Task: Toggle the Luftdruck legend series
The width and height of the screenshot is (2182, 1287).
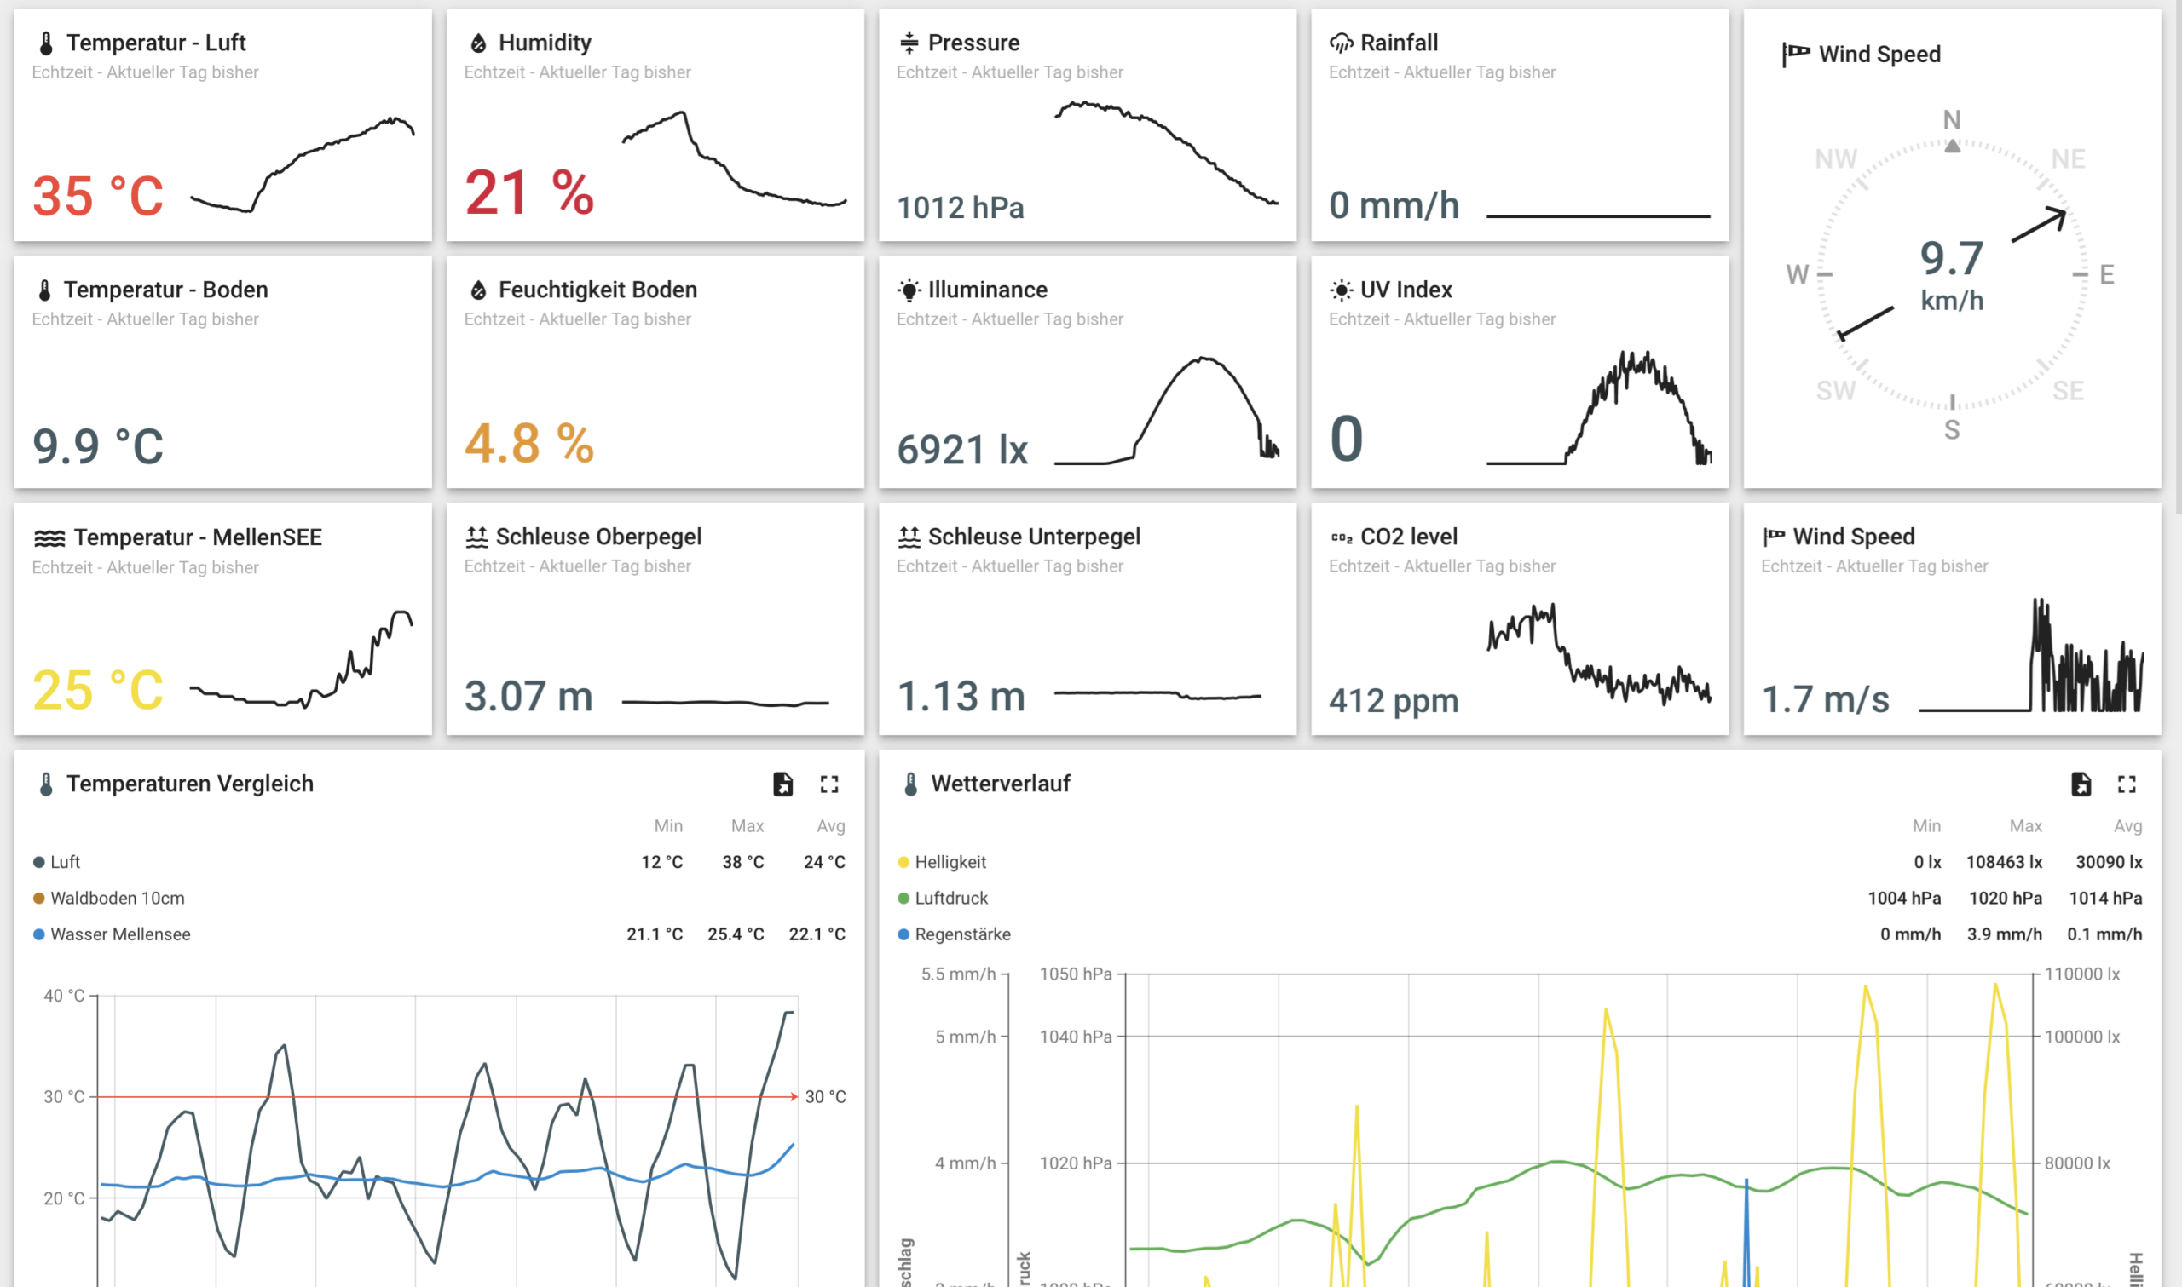Action: pos(950,899)
